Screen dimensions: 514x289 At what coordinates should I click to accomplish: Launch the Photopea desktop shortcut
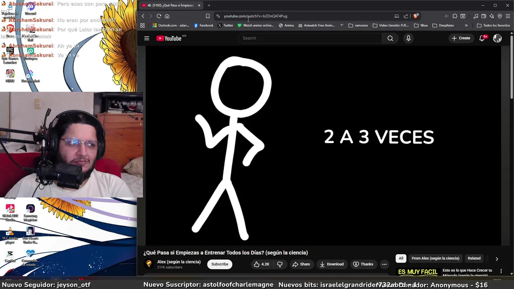click(x=31, y=54)
